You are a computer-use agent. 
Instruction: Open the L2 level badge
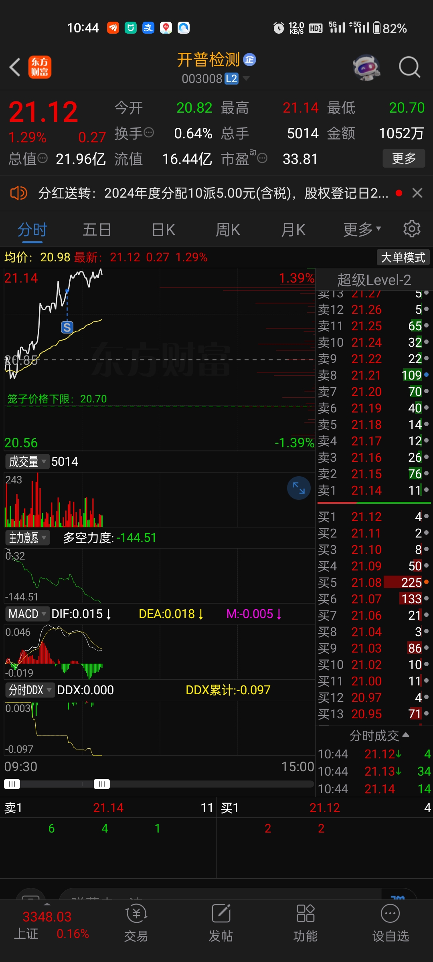click(x=231, y=79)
